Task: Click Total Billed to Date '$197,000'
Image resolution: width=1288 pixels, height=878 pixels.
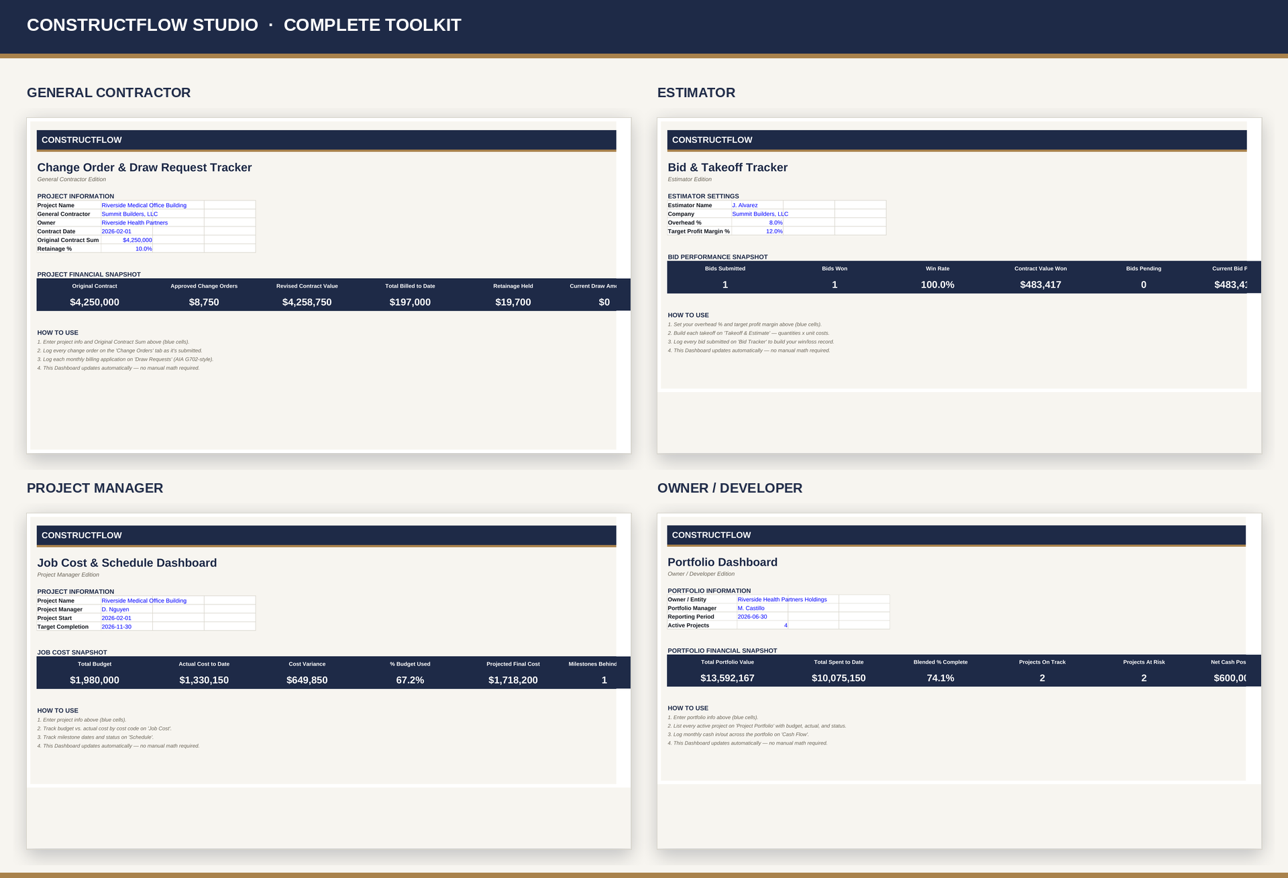Action: 410,302
